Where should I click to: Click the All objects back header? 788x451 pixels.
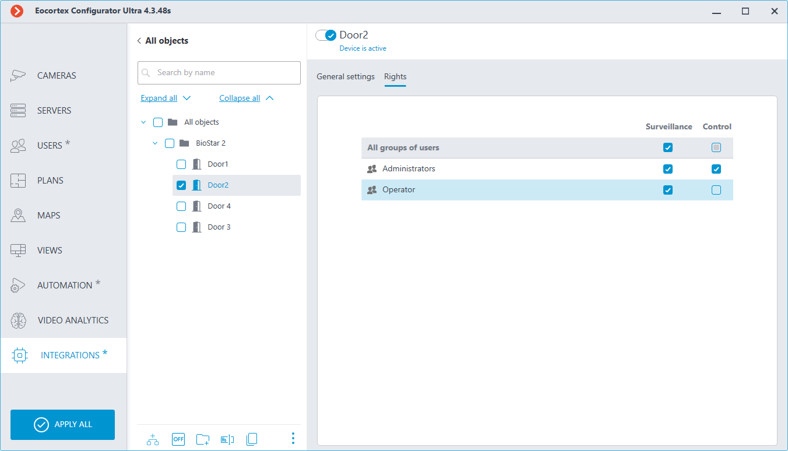pyautogui.click(x=167, y=41)
